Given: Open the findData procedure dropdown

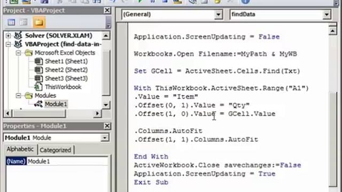Looking at the screenshot, I should click(327, 14).
